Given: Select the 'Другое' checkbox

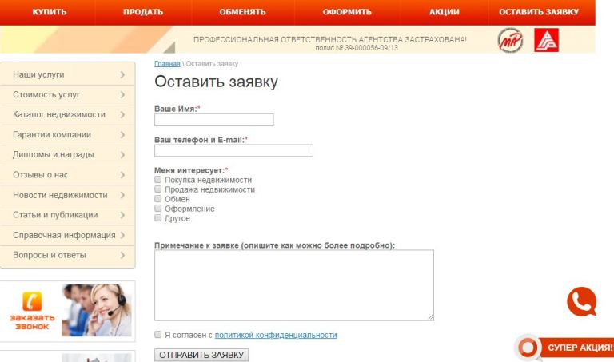Looking at the screenshot, I should pyautogui.click(x=157, y=218).
